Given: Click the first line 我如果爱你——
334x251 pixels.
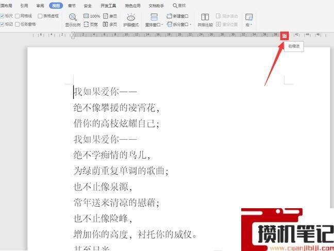Looking at the screenshot, I should [105, 92].
